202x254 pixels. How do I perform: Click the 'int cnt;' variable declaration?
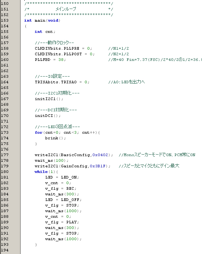pos(45,32)
